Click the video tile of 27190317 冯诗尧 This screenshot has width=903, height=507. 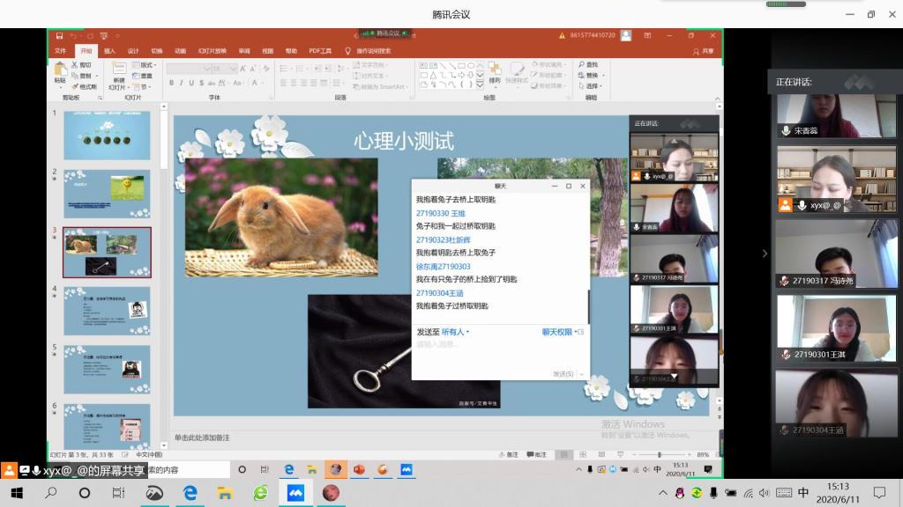tap(836, 253)
